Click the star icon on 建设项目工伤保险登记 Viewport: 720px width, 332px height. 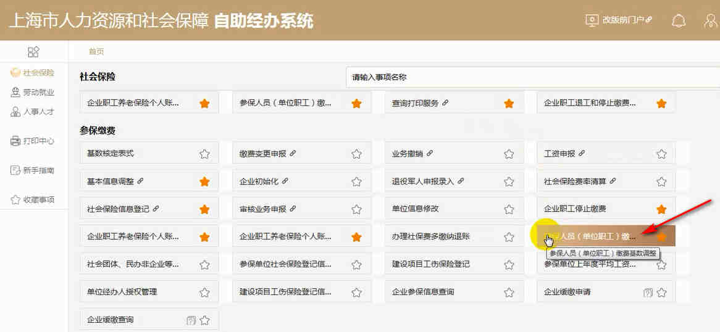click(509, 265)
